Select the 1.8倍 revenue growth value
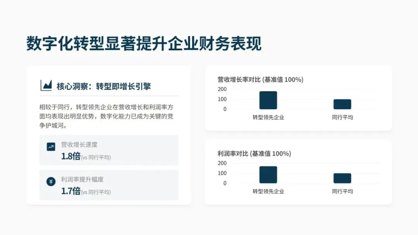The height and width of the screenshot is (235, 418). 71,156
